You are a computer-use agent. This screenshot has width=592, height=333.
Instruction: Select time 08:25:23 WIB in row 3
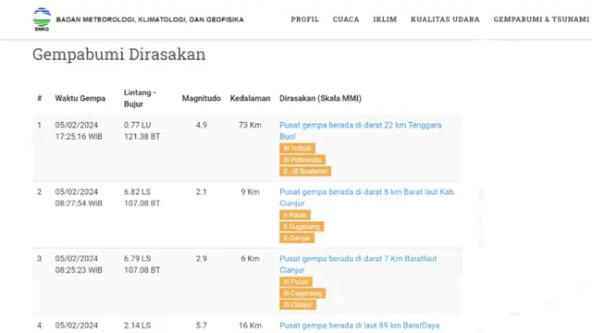79,270
